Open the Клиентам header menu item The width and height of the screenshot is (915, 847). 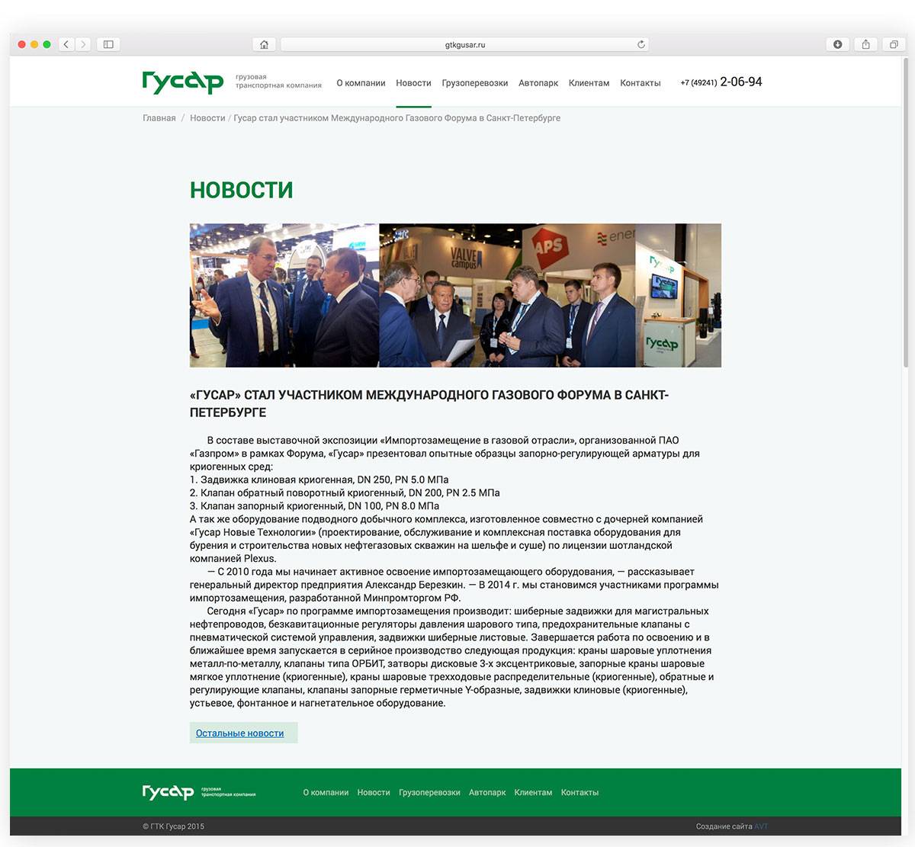589,83
